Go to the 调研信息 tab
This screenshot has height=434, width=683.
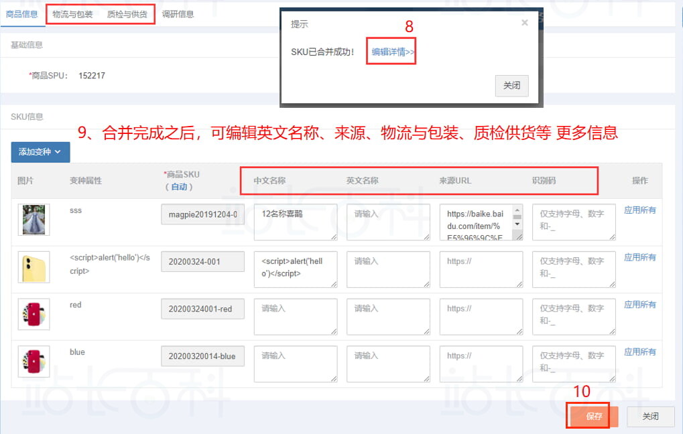(178, 14)
